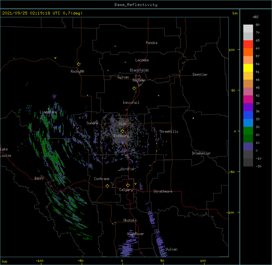Click the Ponoka city label

point(151,43)
